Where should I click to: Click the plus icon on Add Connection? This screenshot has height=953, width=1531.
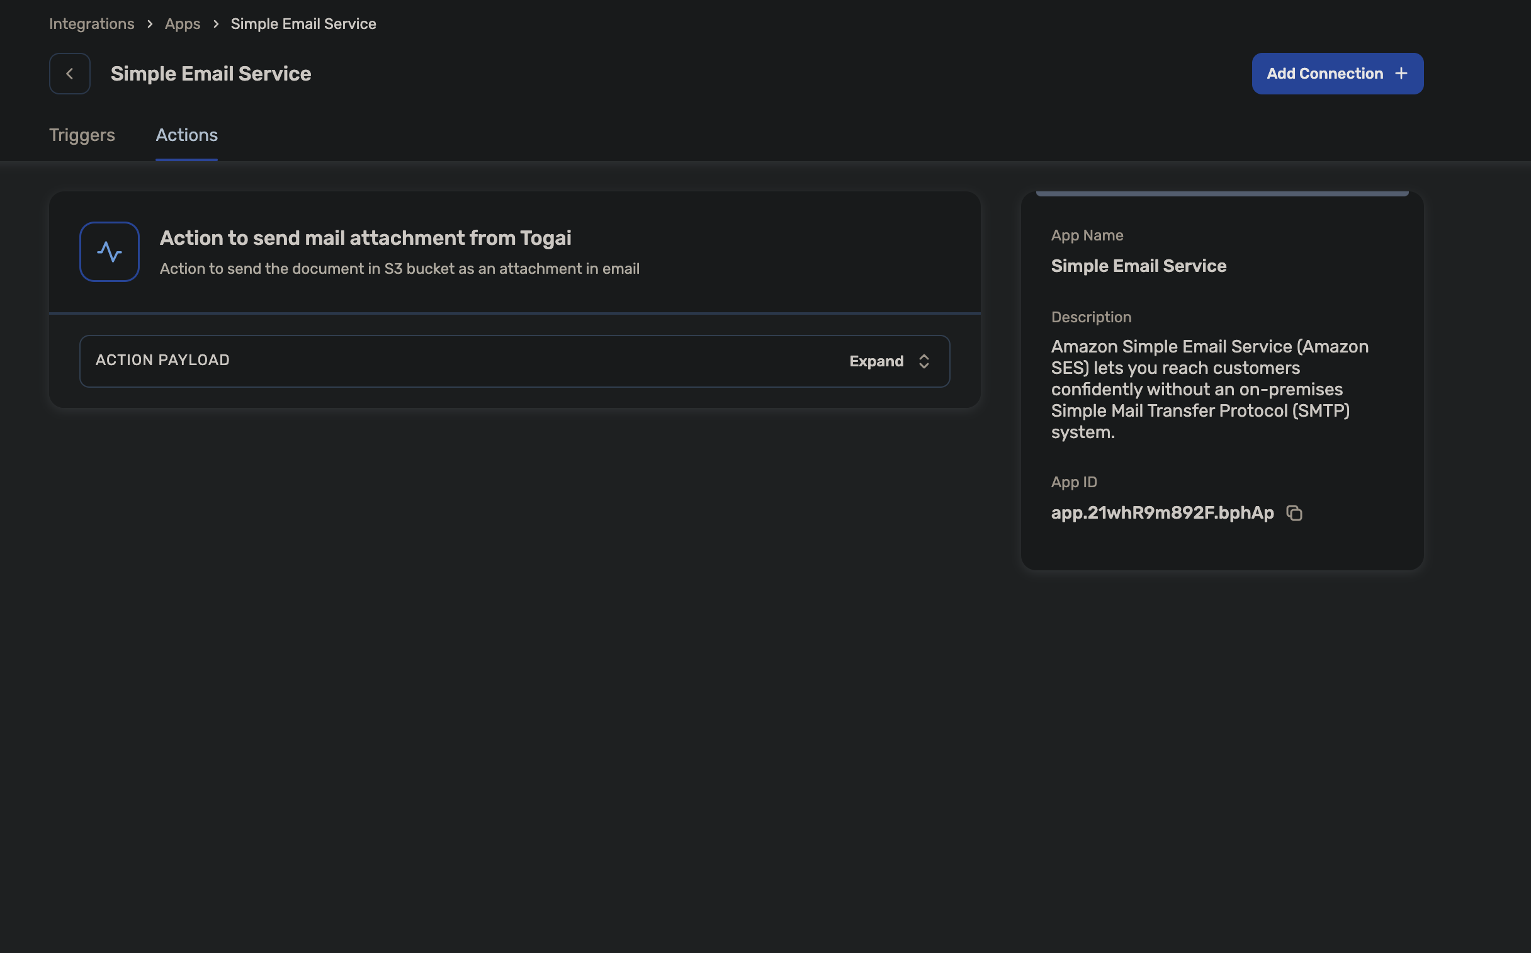(x=1401, y=74)
